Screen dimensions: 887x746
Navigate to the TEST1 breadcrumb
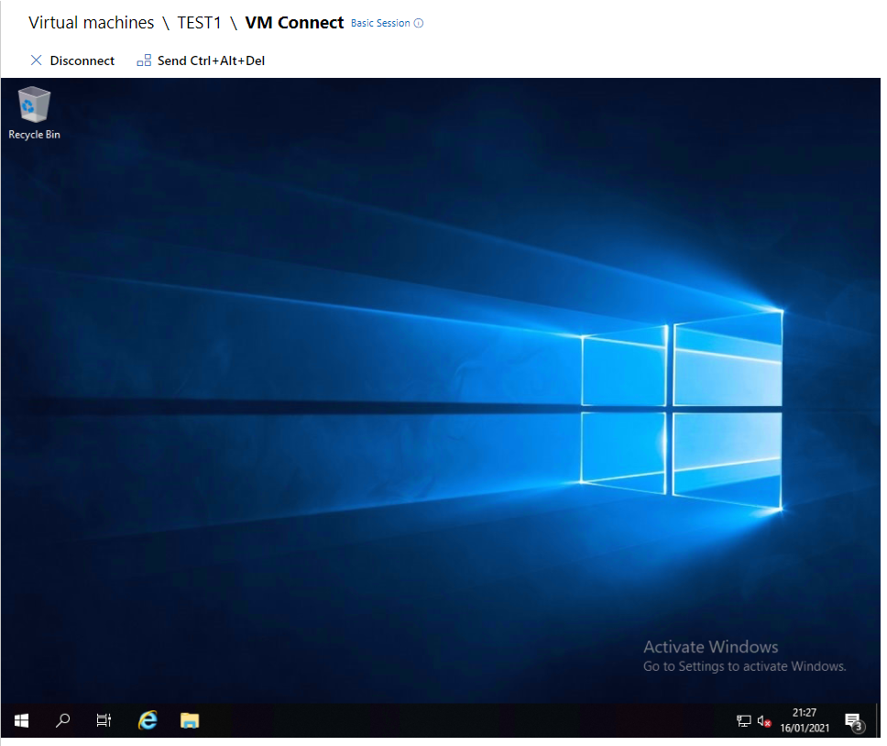tap(199, 23)
